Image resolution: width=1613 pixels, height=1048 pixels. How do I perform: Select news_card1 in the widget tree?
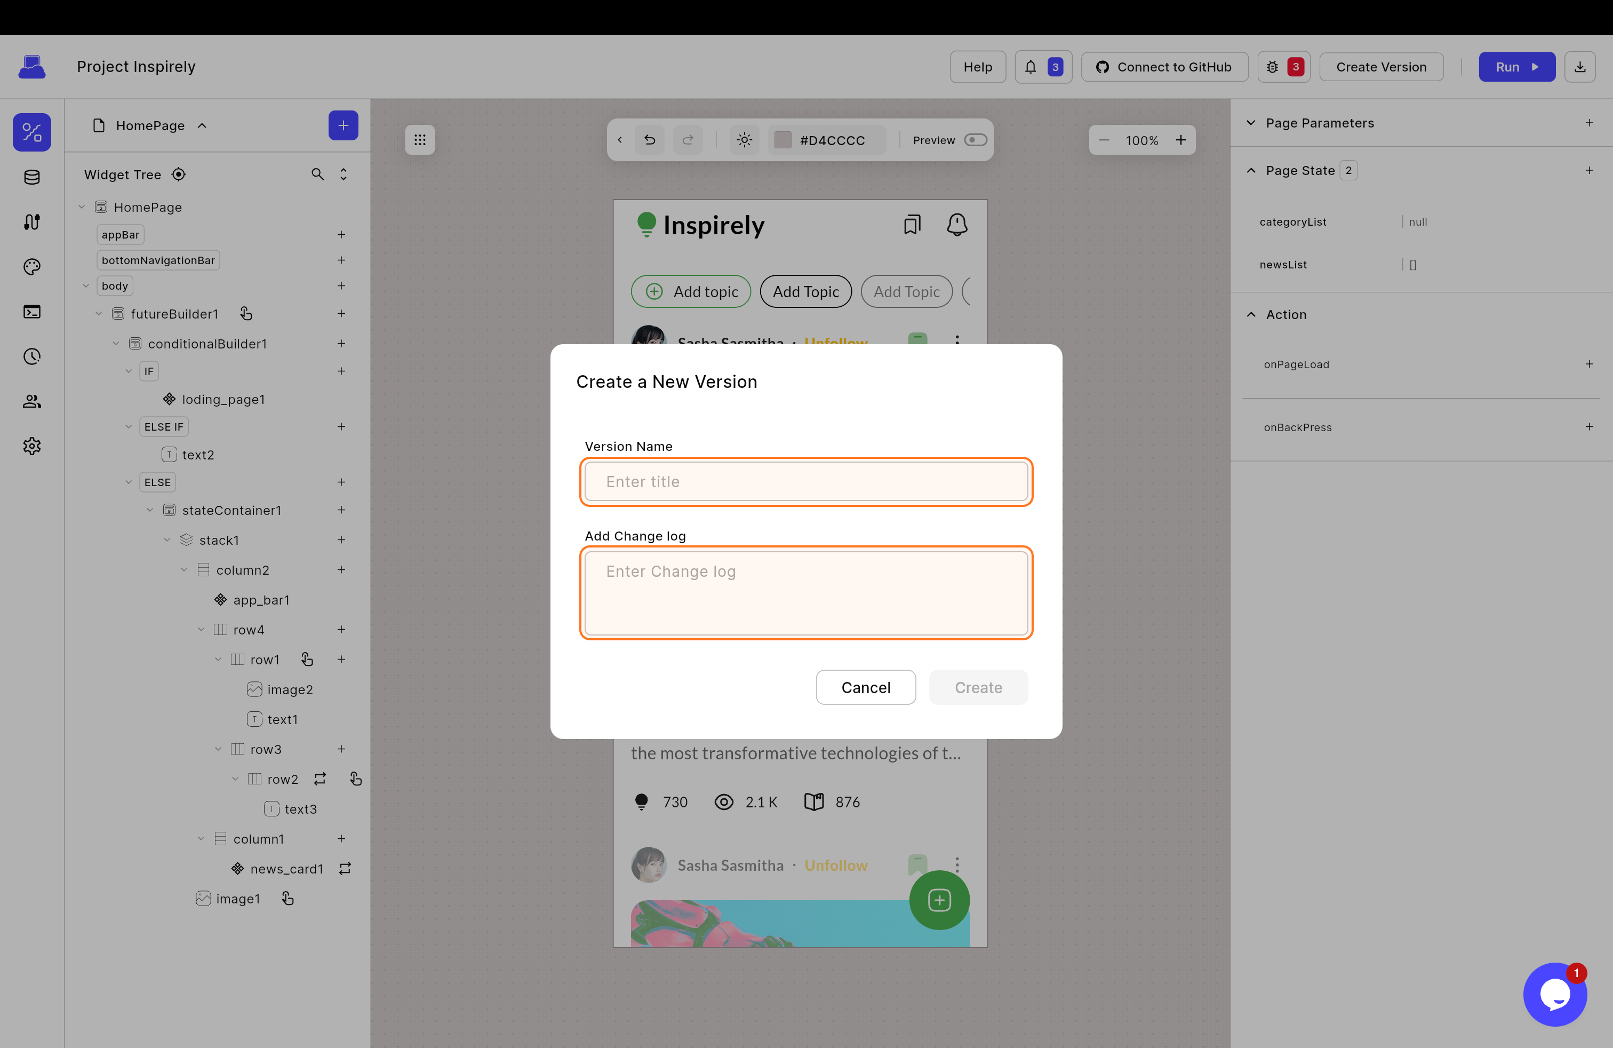click(x=286, y=868)
